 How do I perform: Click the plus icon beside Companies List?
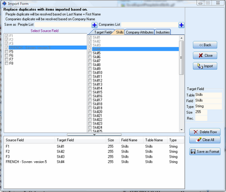click(x=181, y=25)
